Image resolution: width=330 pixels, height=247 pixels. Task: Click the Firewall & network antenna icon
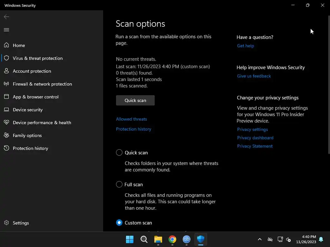coord(6,84)
